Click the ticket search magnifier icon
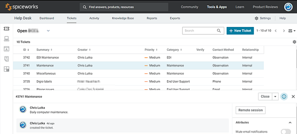Image resolution: width=297 pixels, height=134 pixels. (219, 31)
